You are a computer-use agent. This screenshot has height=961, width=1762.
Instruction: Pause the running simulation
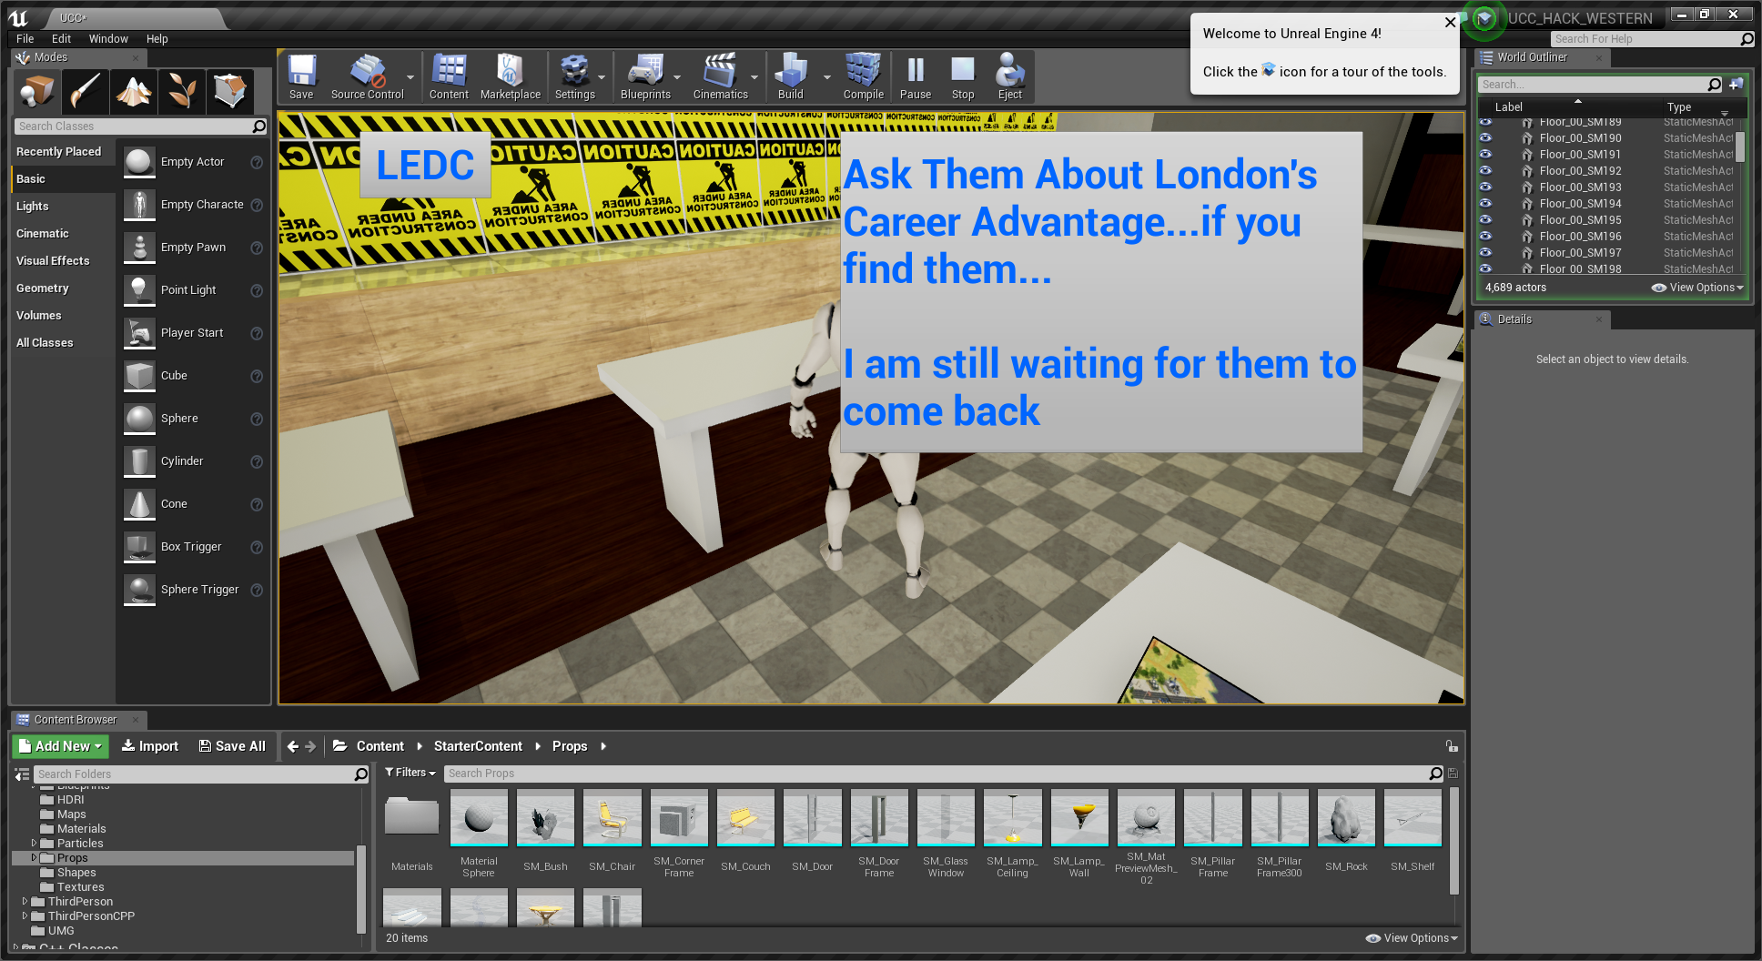pyautogui.click(x=915, y=77)
